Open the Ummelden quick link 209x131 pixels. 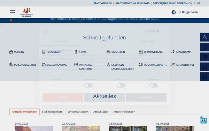pos(116,52)
